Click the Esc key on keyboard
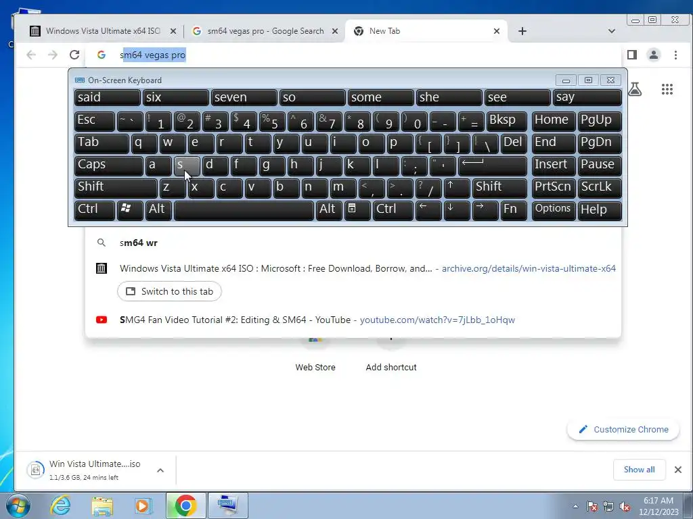Screen dimensions: 693x519 point(94,122)
